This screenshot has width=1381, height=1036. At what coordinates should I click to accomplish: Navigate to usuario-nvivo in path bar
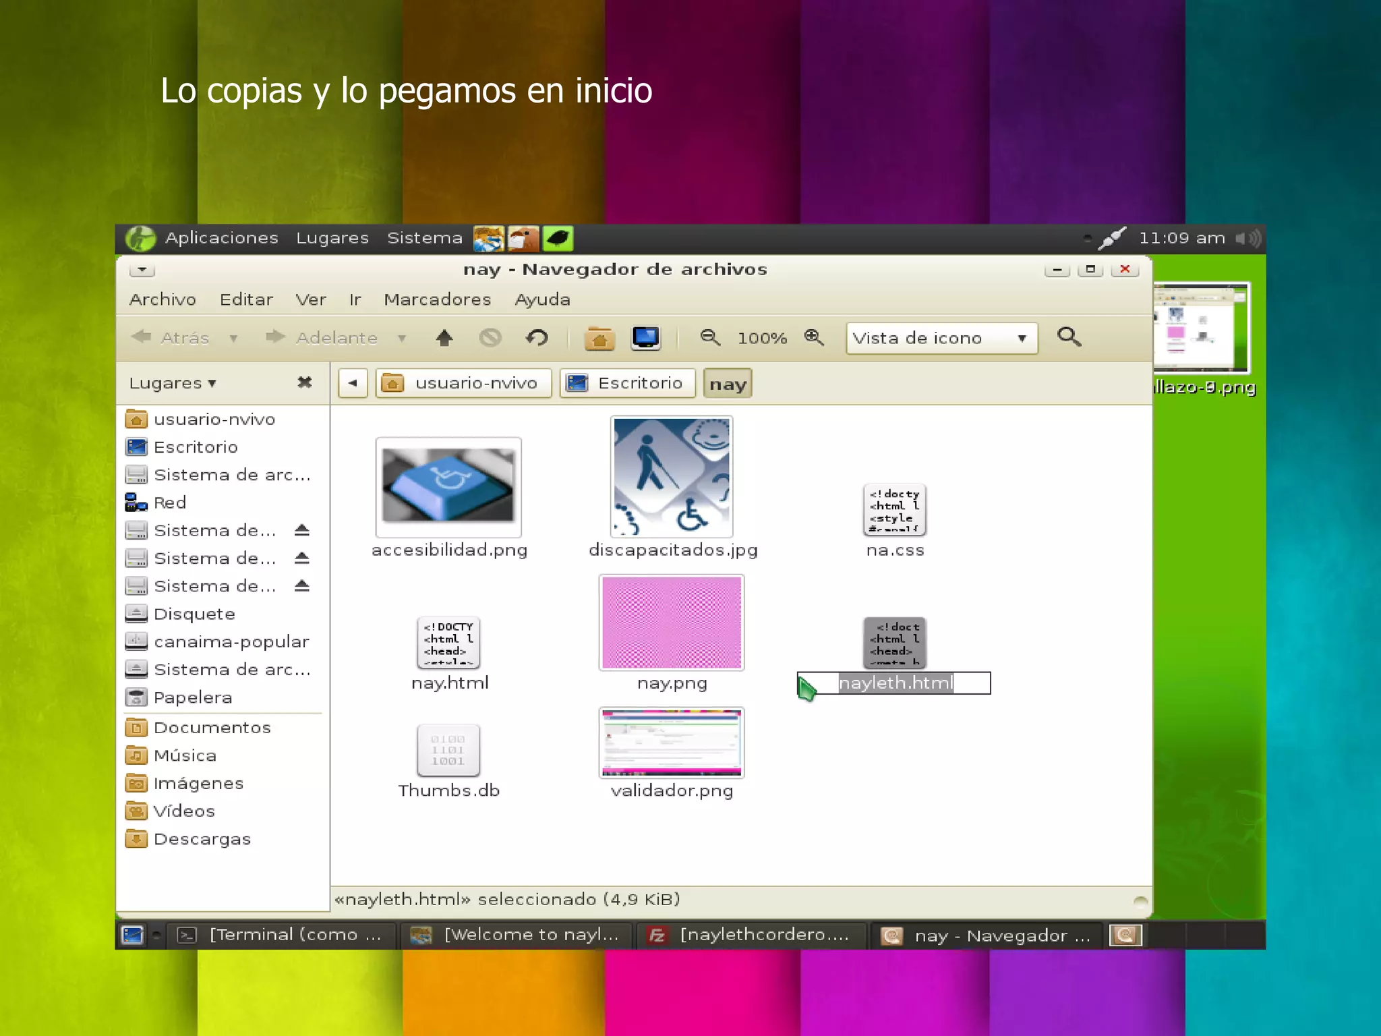(463, 383)
